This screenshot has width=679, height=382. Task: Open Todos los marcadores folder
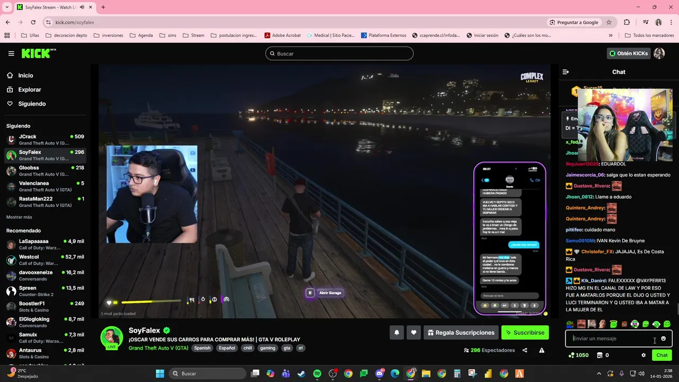coord(650,36)
